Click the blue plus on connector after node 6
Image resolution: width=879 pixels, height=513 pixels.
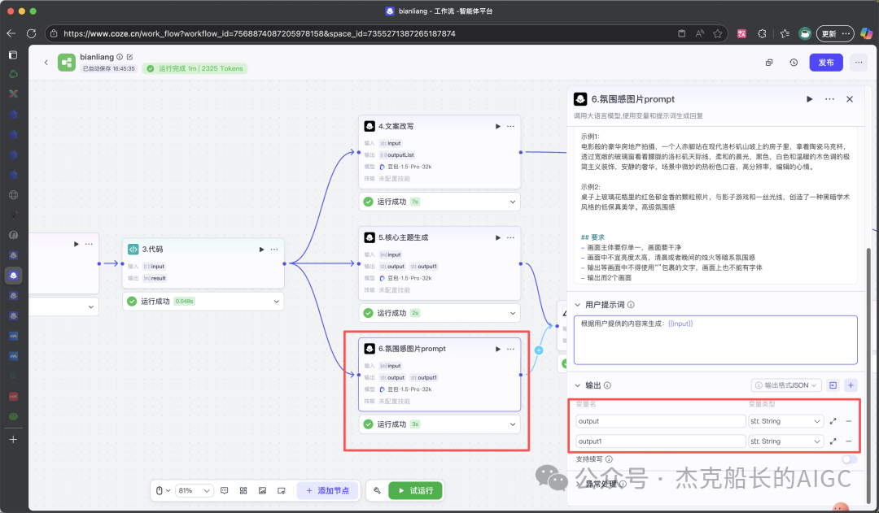coord(539,350)
